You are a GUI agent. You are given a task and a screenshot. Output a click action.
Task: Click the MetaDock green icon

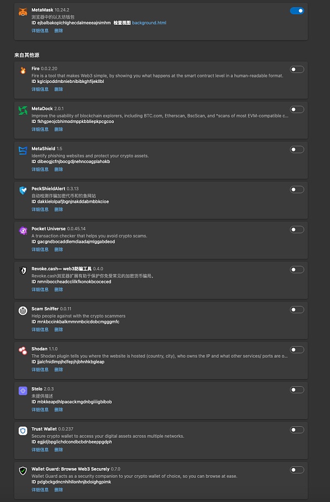coord(23,110)
